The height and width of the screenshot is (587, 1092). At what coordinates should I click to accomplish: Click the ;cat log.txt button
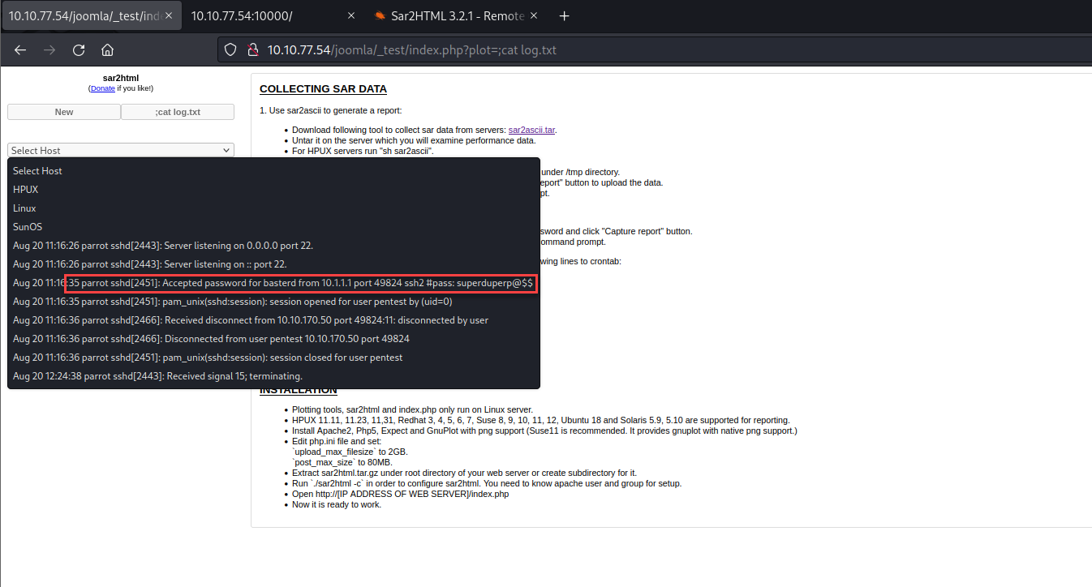[x=177, y=111]
